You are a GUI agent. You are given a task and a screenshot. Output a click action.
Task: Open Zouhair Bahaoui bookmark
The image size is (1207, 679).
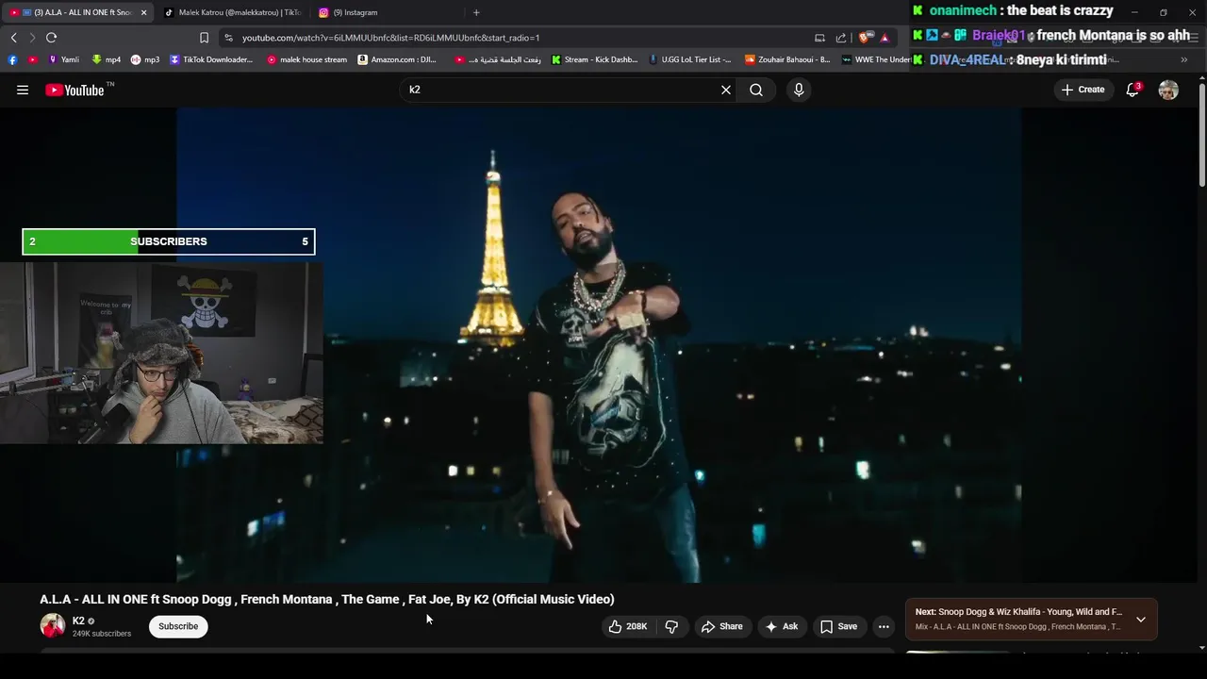coord(787,59)
